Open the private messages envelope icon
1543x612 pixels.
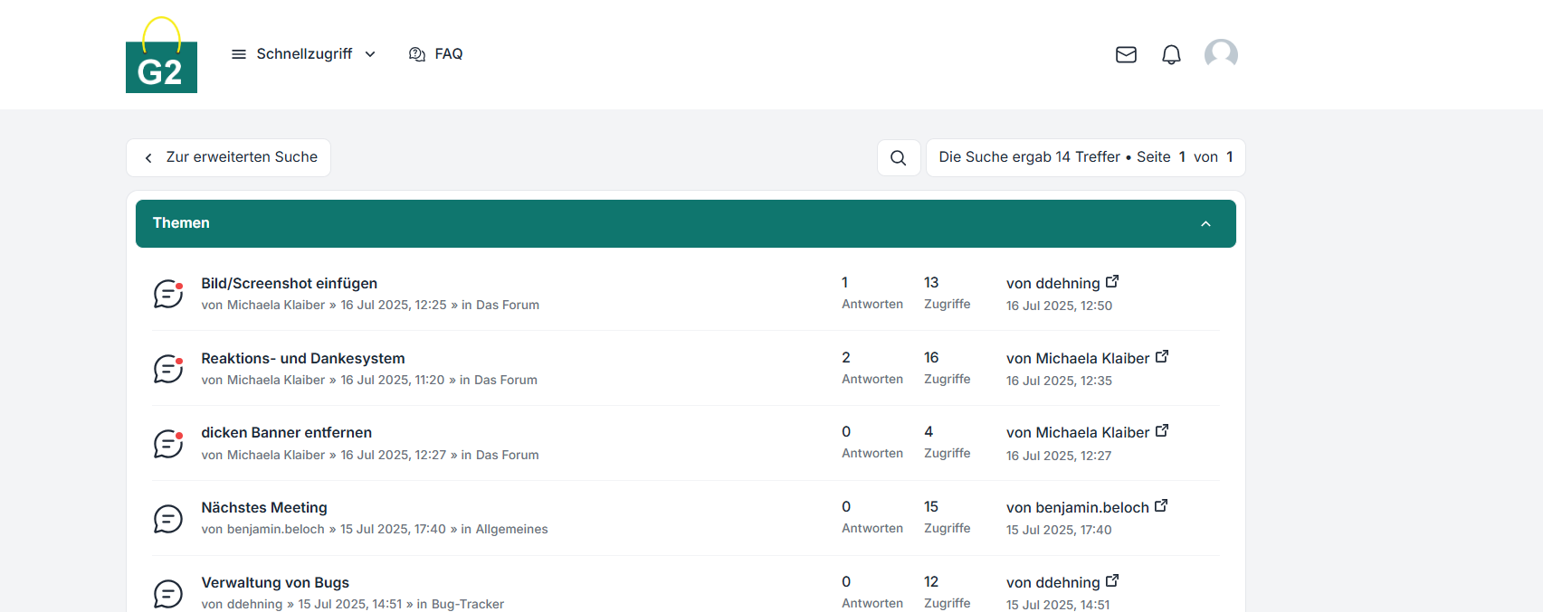coord(1126,55)
